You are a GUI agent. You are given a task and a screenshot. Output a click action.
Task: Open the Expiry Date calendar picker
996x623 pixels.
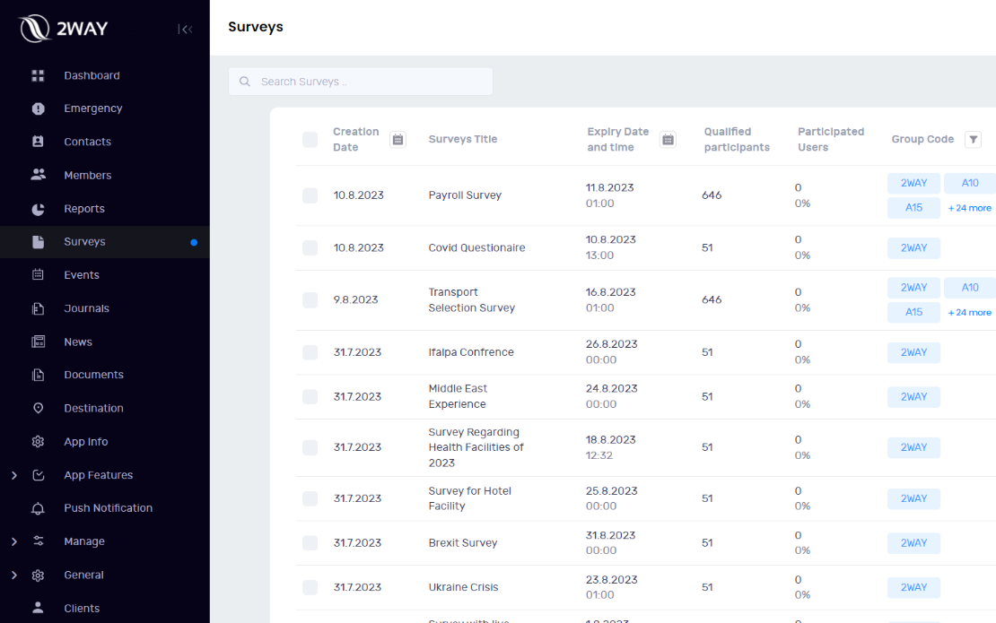(x=668, y=139)
